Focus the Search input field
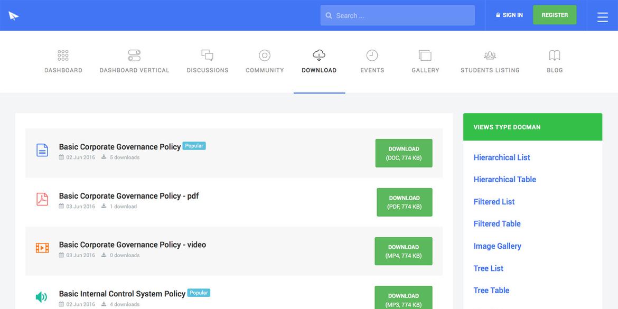This screenshot has width=618, height=309. click(397, 15)
